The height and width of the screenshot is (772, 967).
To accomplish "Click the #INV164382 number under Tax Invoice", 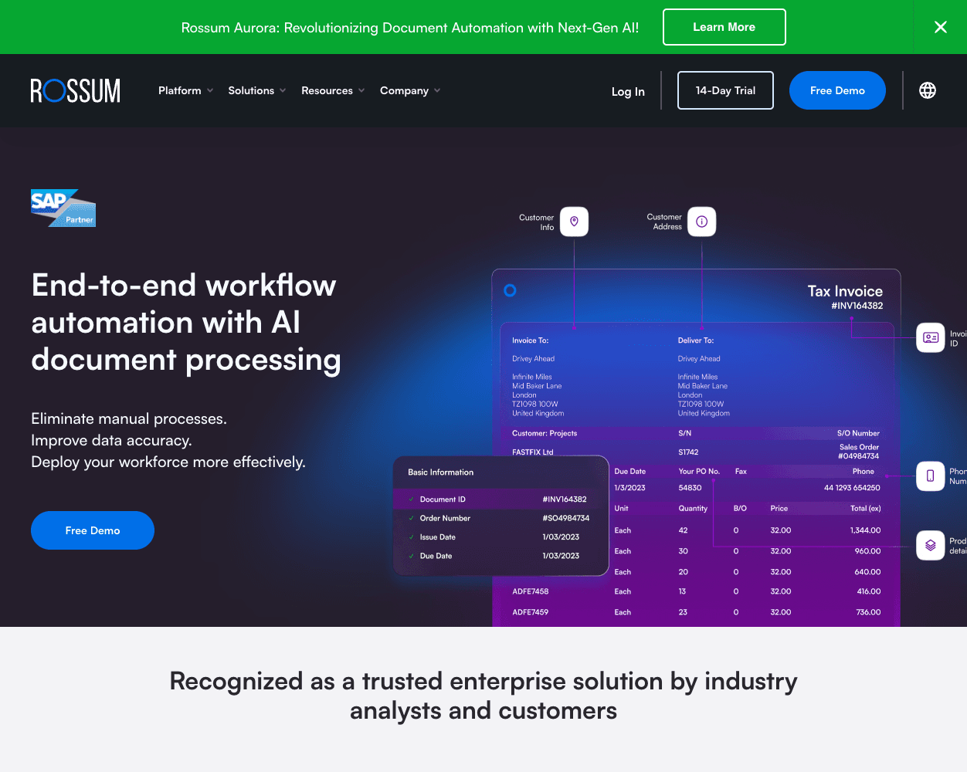I will click(x=857, y=306).
